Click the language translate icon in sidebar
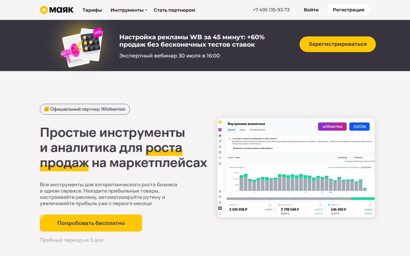Viewport: 410px width, 256px height. (x=220, y=203)
